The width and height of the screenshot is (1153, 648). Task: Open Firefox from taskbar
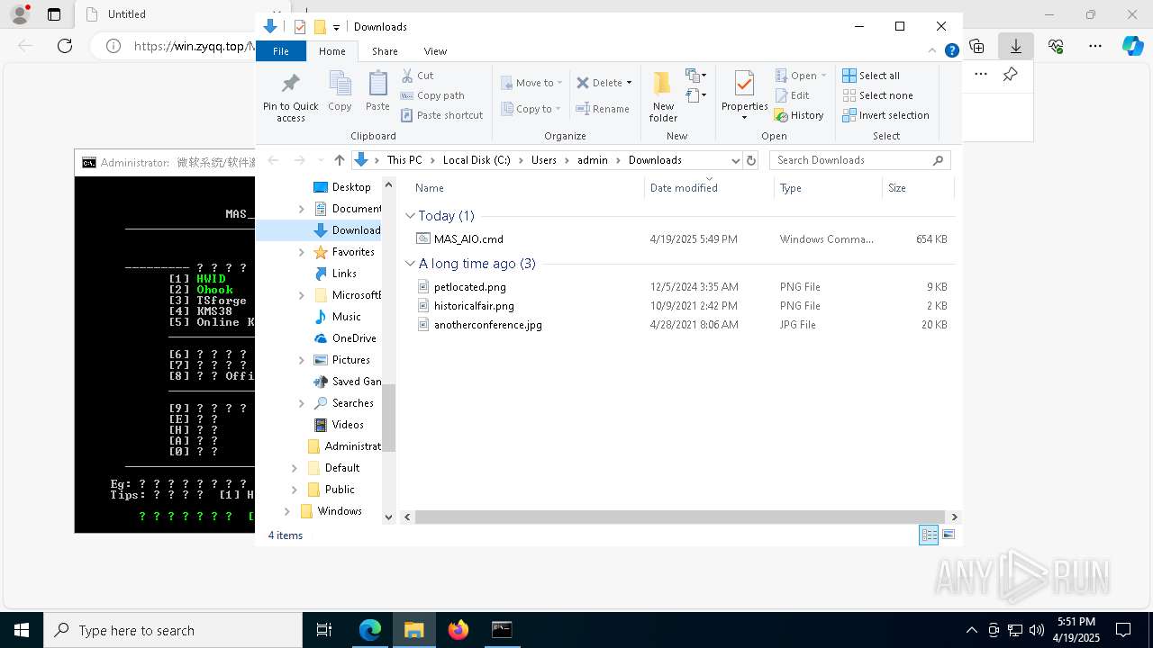[458, 630]
